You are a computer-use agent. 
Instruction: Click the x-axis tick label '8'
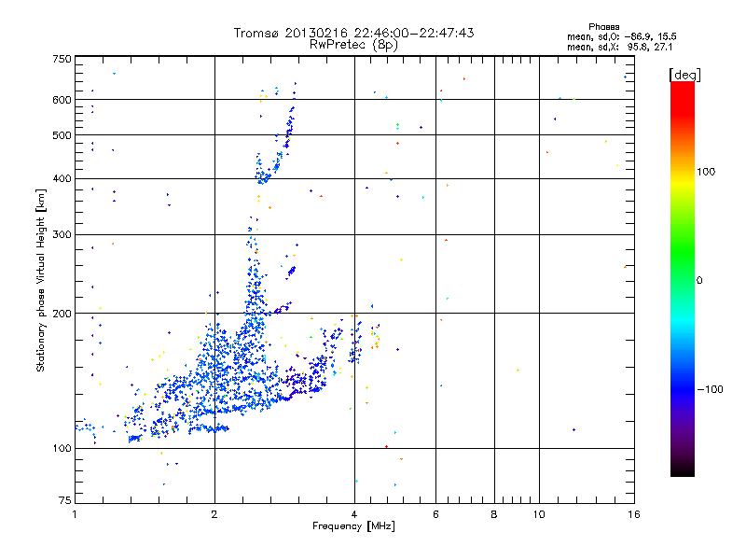494,514
